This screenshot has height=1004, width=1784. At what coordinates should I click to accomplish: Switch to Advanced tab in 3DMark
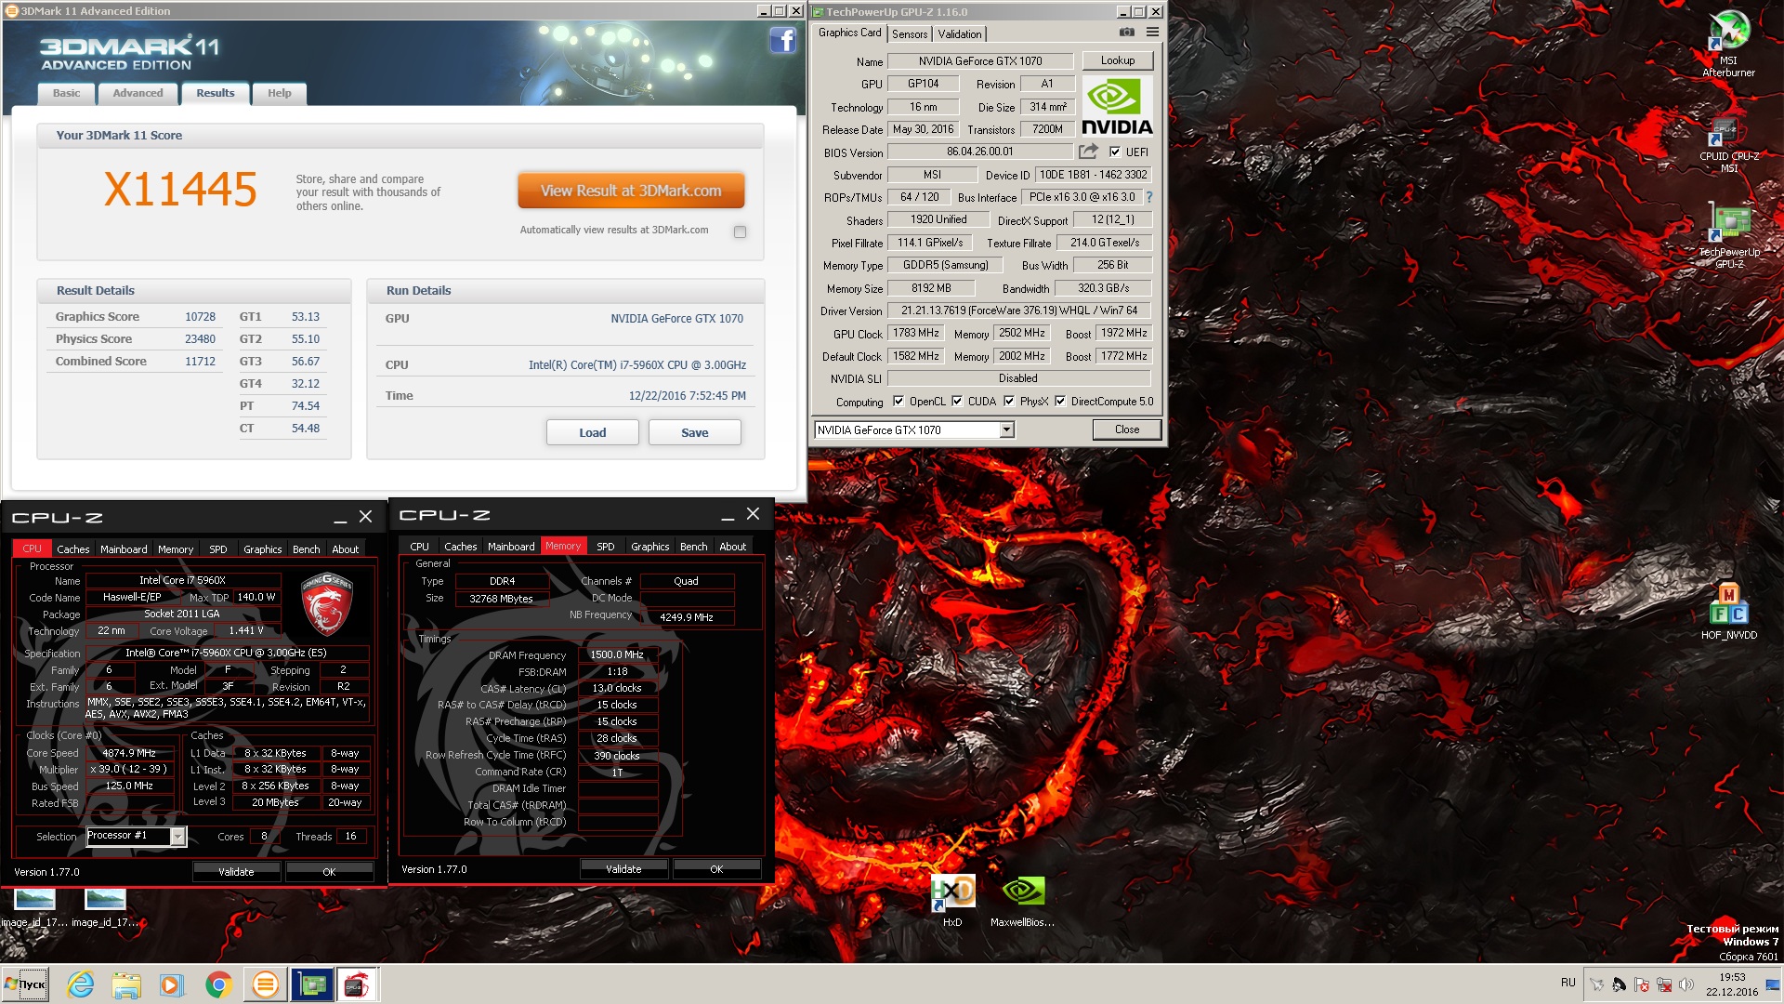click(138, 93)
